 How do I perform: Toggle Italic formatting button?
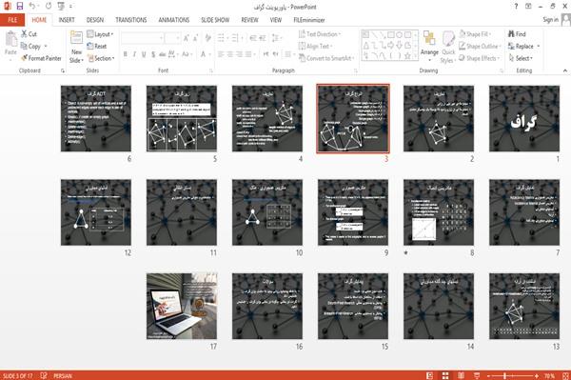pos(134,54)
